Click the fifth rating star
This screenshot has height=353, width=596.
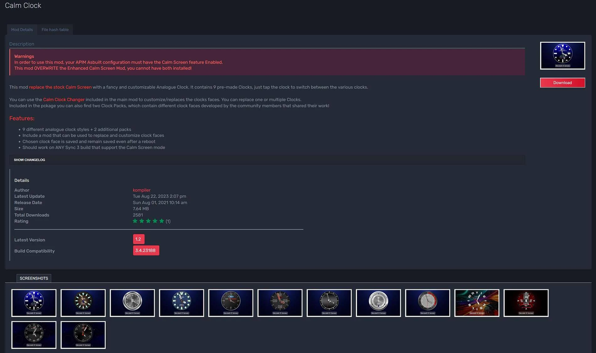click(162, 221)
